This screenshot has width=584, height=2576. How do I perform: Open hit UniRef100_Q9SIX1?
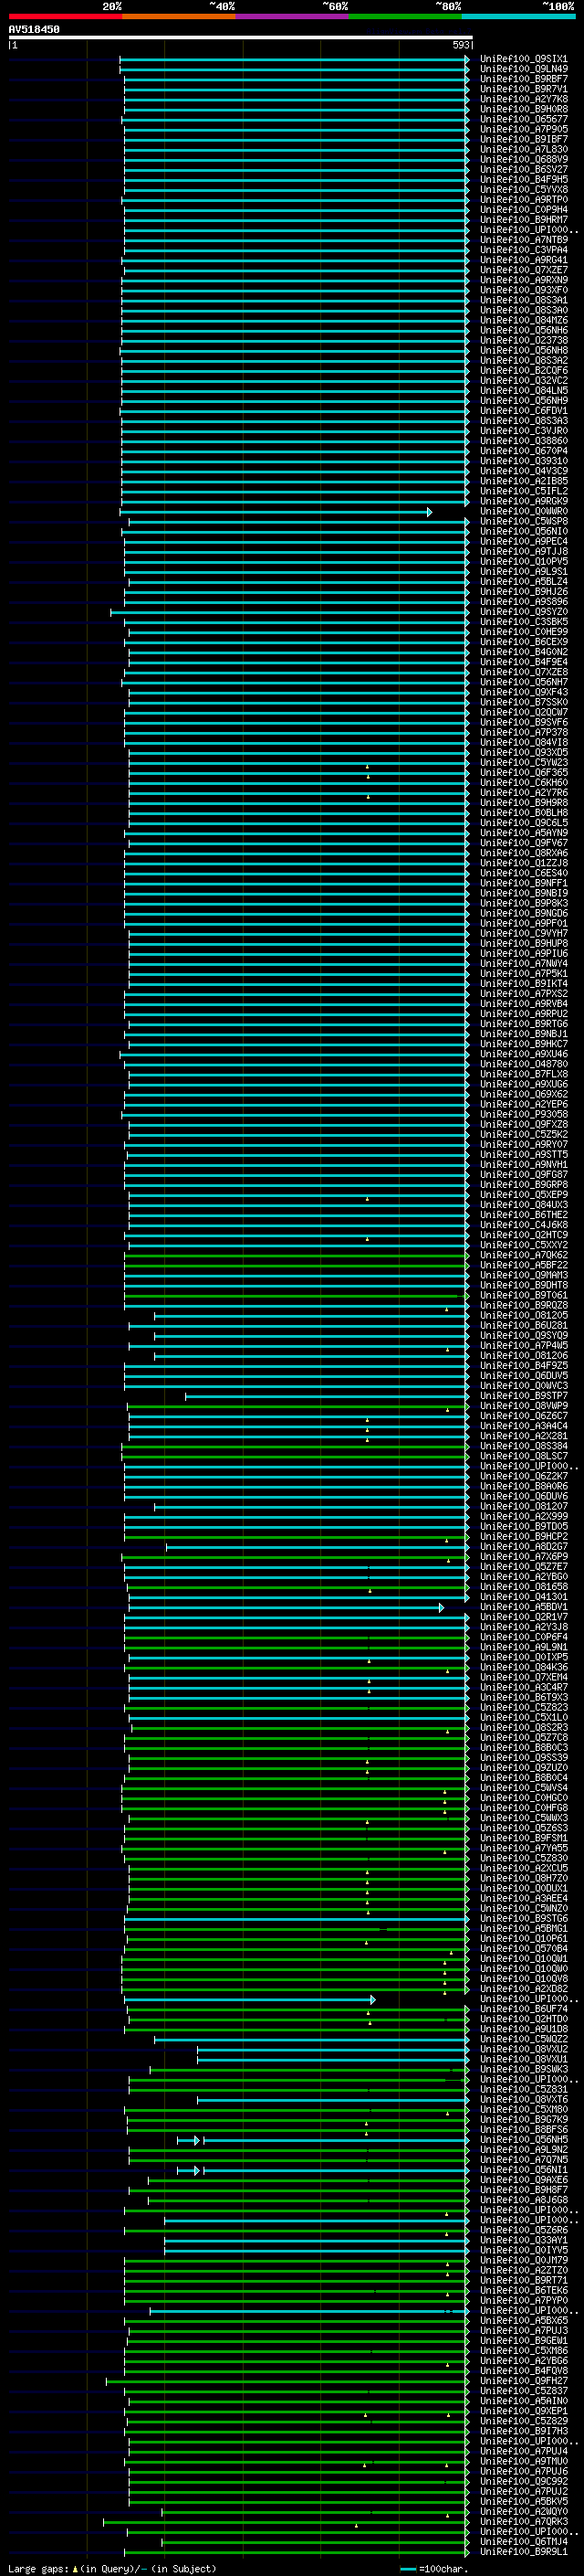coord(523,59)
